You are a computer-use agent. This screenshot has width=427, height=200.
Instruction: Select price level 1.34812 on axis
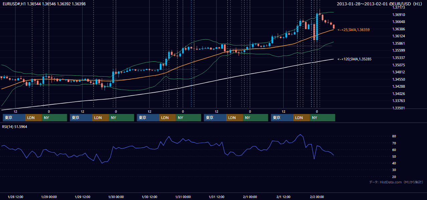click(399, 72)
